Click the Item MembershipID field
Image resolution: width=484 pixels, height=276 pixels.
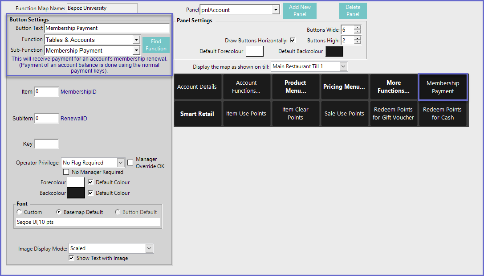(47, 92)
